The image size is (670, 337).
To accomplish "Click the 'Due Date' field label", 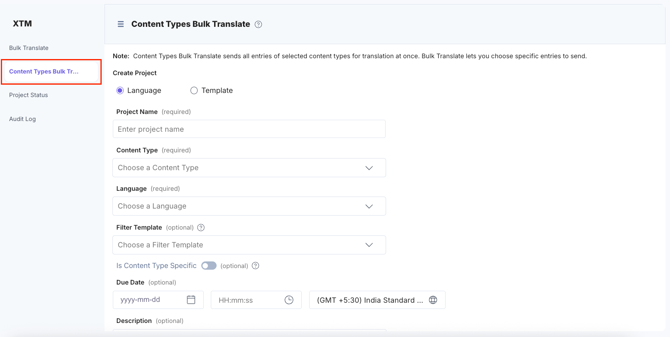I will click(x=130, y=282).
